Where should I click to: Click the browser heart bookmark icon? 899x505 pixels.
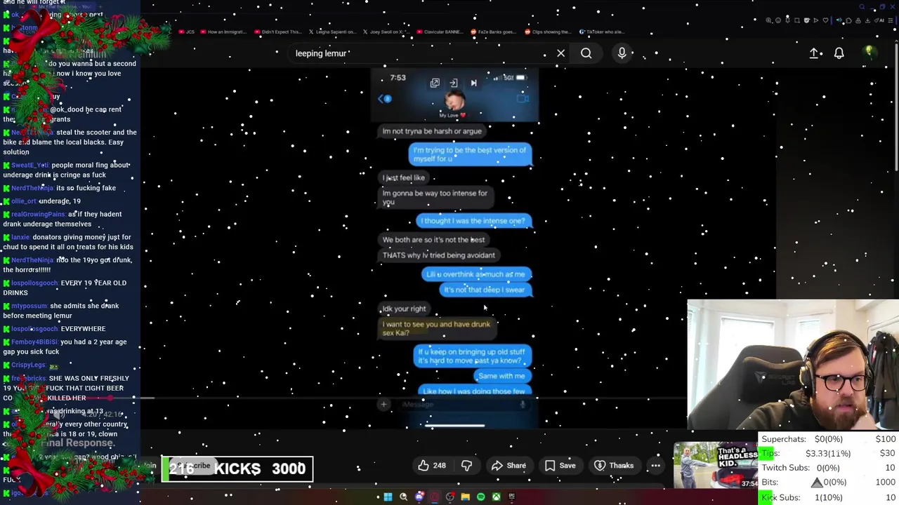click(825, 20)
